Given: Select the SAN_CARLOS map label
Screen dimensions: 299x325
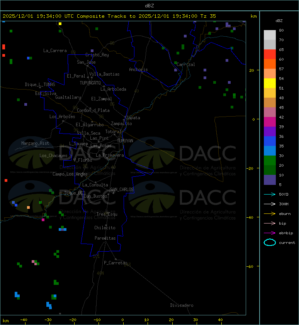Looking at the screenshot, I should point(122,190).
